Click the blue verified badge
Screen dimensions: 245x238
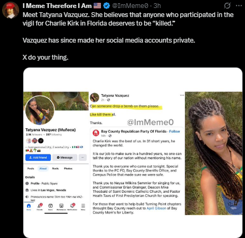pyautogui.click(x=106, y=6)
